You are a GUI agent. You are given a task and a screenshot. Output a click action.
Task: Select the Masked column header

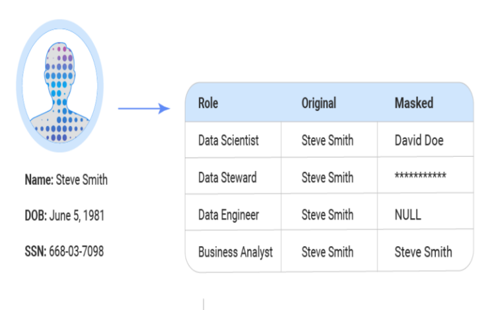tap(413, 103)
